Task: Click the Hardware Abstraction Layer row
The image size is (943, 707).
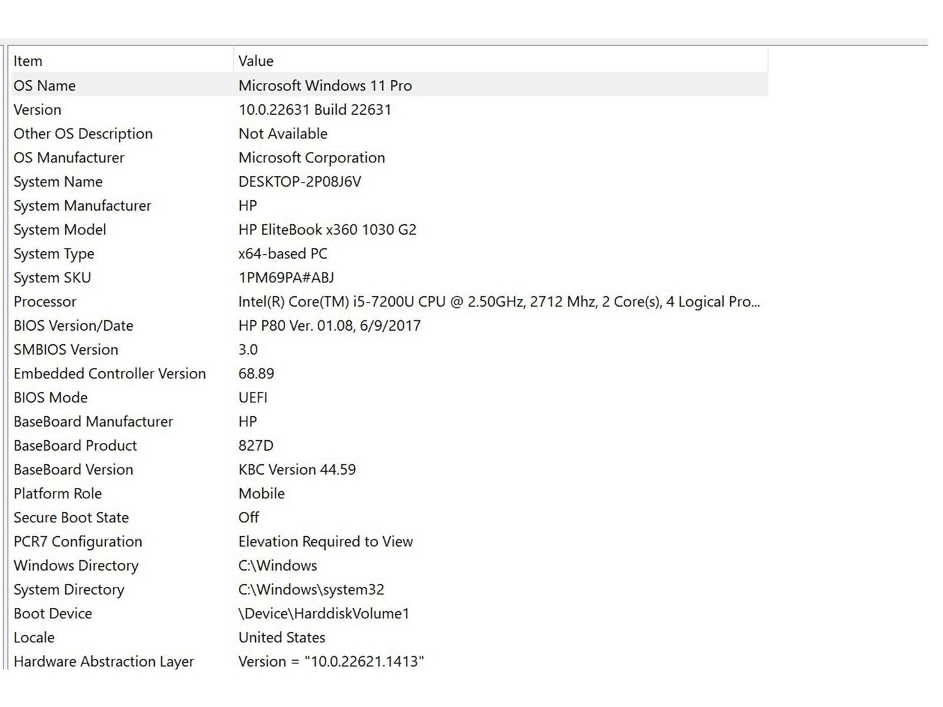Action: [104, 661]
